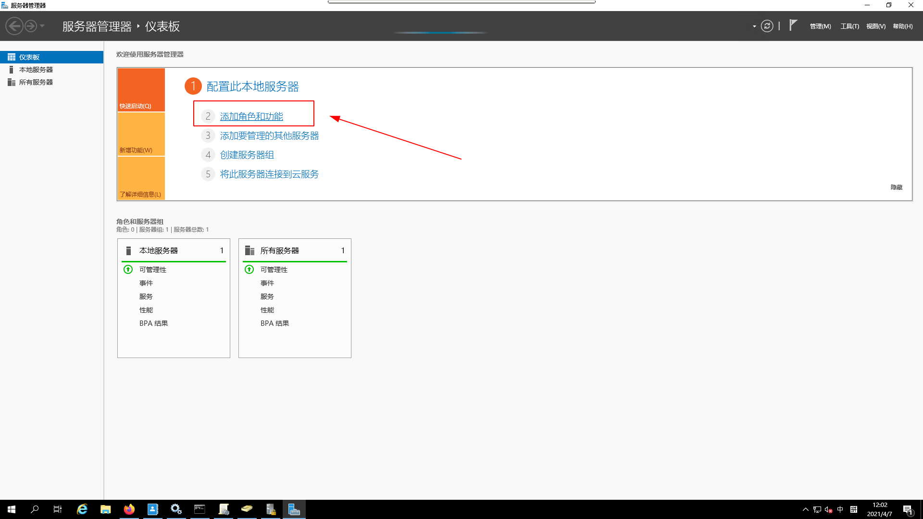Click the green 可管理性 arrow on 本地服务器 tile
923x519 pixels.
pos(128,270)
